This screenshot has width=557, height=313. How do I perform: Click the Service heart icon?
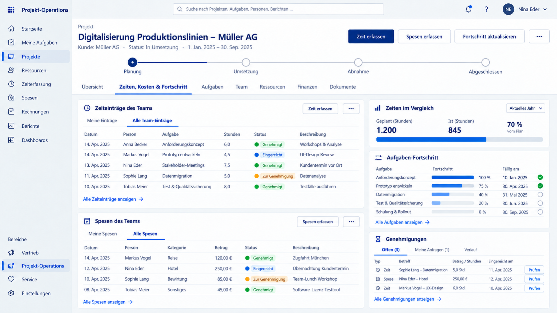click(11, 279)
